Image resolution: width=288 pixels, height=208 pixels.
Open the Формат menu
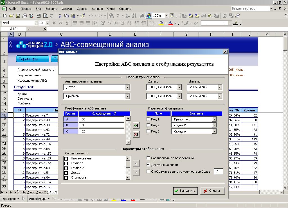[67, 9]
